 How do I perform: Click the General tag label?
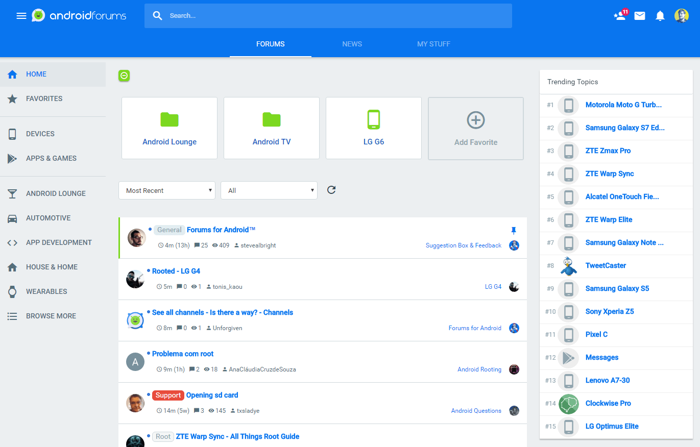[x=170, y=230]
